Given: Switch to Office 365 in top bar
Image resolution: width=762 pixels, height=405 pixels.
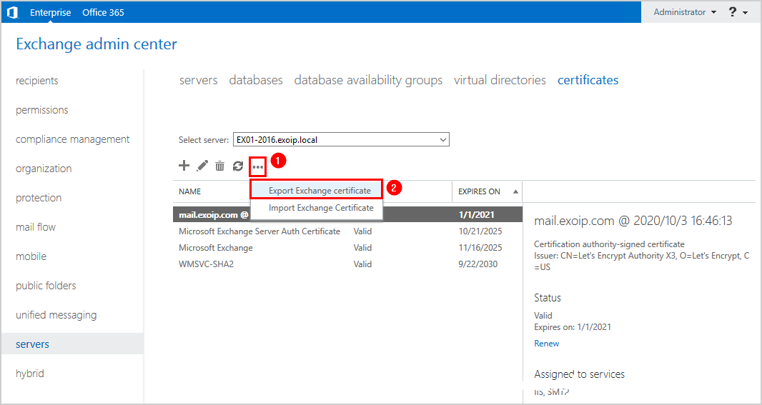Looking at the screenshot, I should [x=103, y=12].
